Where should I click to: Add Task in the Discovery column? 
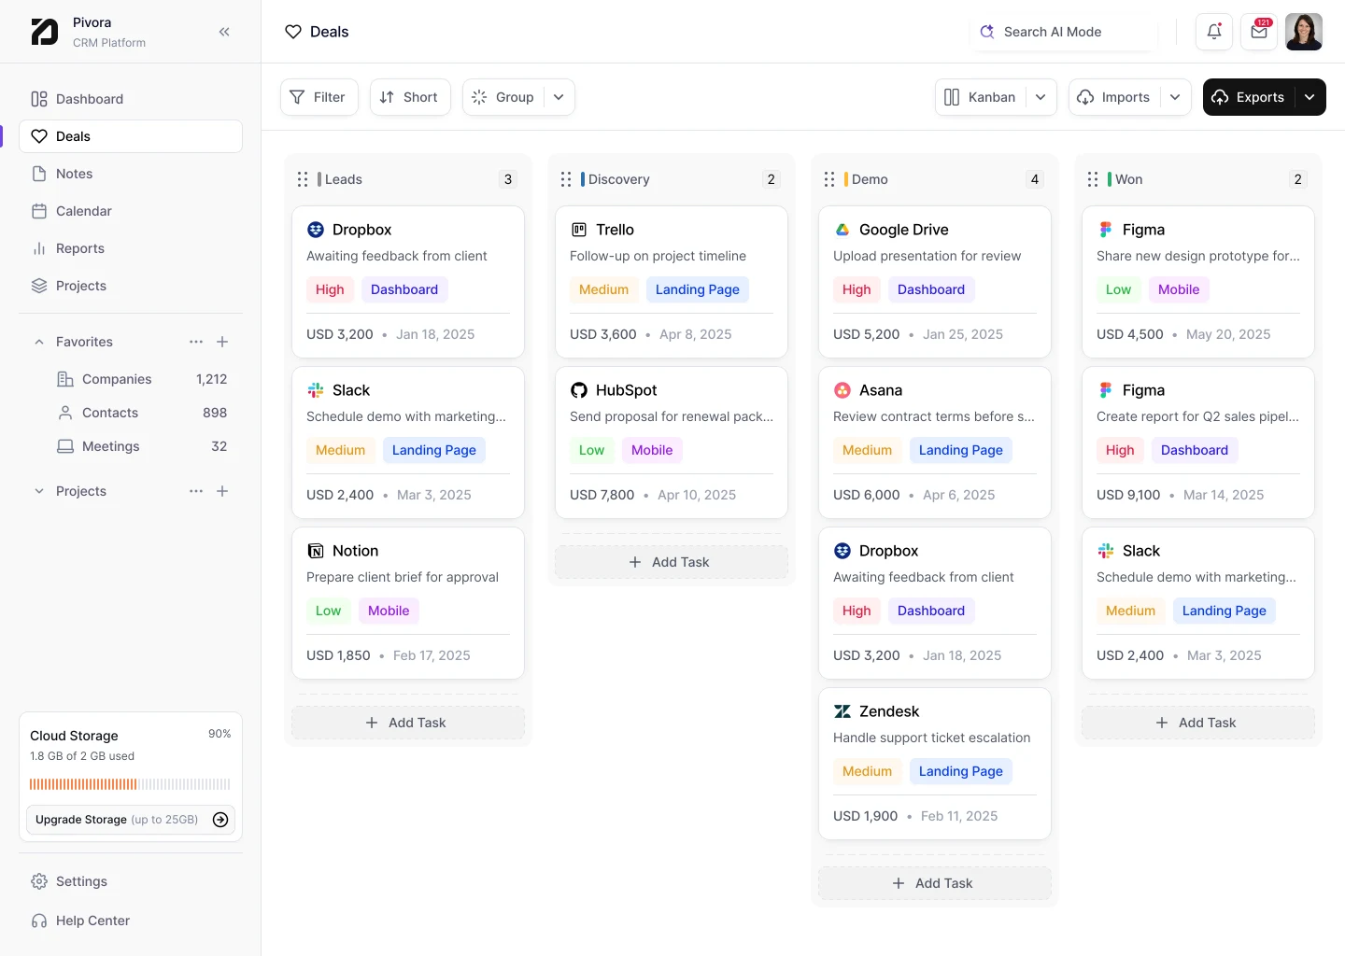[x=672, y=562]
